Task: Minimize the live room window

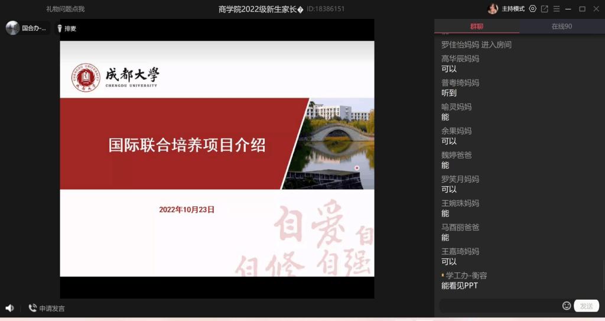Action: pos(568,8)
